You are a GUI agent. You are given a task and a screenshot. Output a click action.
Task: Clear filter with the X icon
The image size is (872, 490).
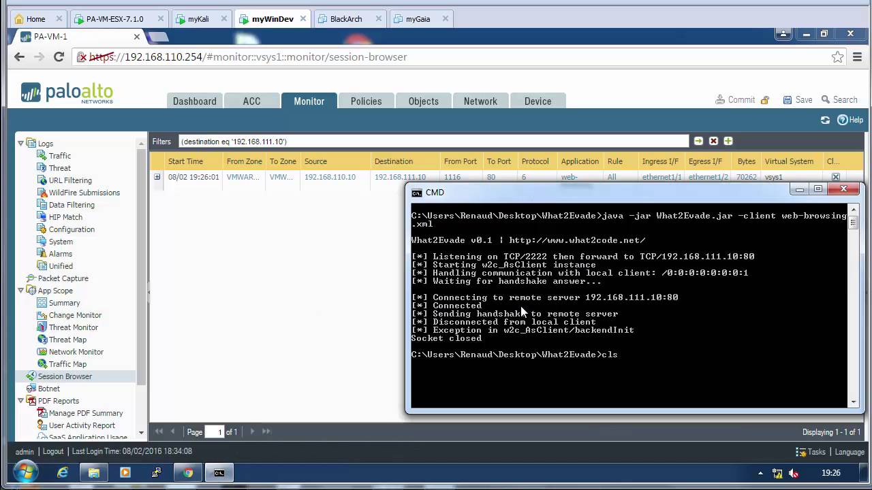pyautogui.click(x=713, y=141)
